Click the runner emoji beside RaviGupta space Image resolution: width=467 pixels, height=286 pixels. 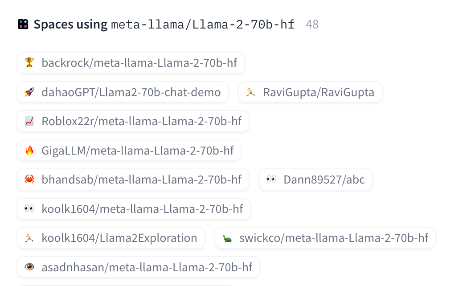(251, 92)
